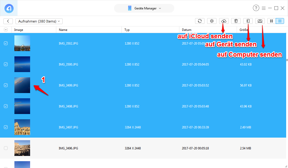Click the 2017-07-20 05:03:48 date cell

[195, 106]
